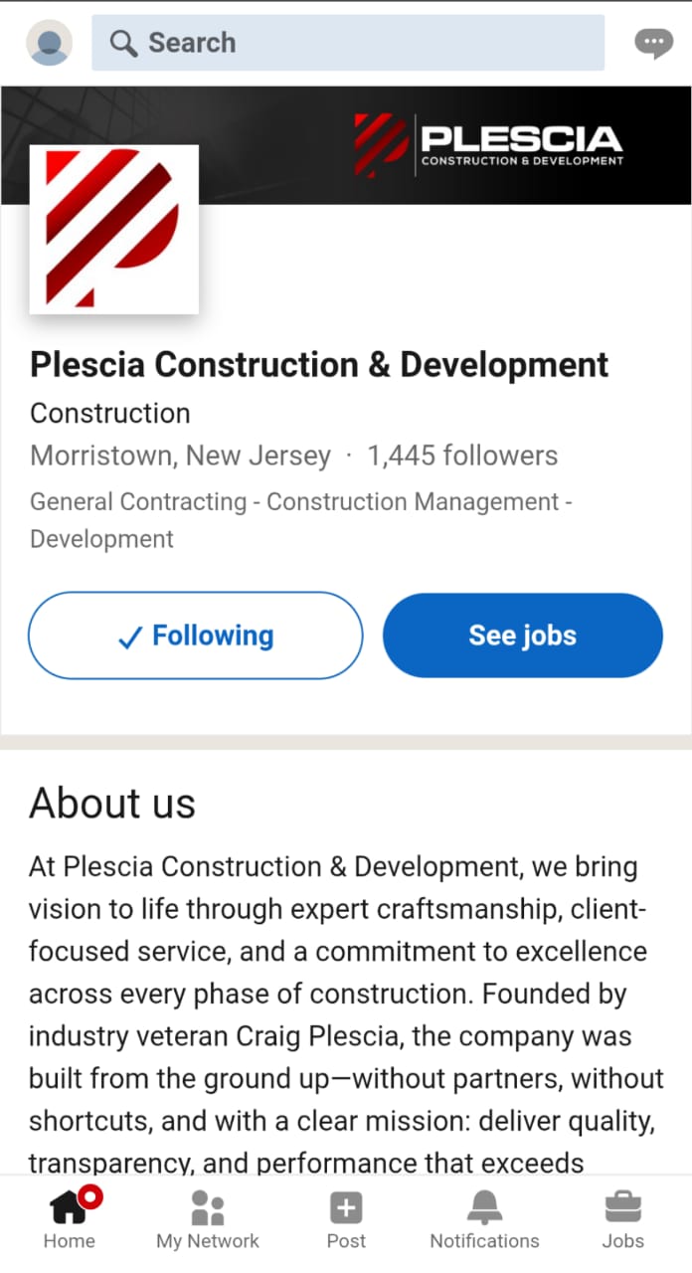The width and height of the screenshot is (692, 1273).
Task: Tap the Post plus icon
Action: click(x=346, y=1219)
